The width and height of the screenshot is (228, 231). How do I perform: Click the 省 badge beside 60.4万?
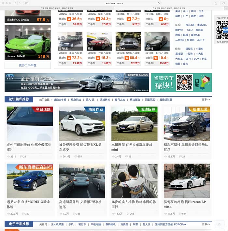126,58
